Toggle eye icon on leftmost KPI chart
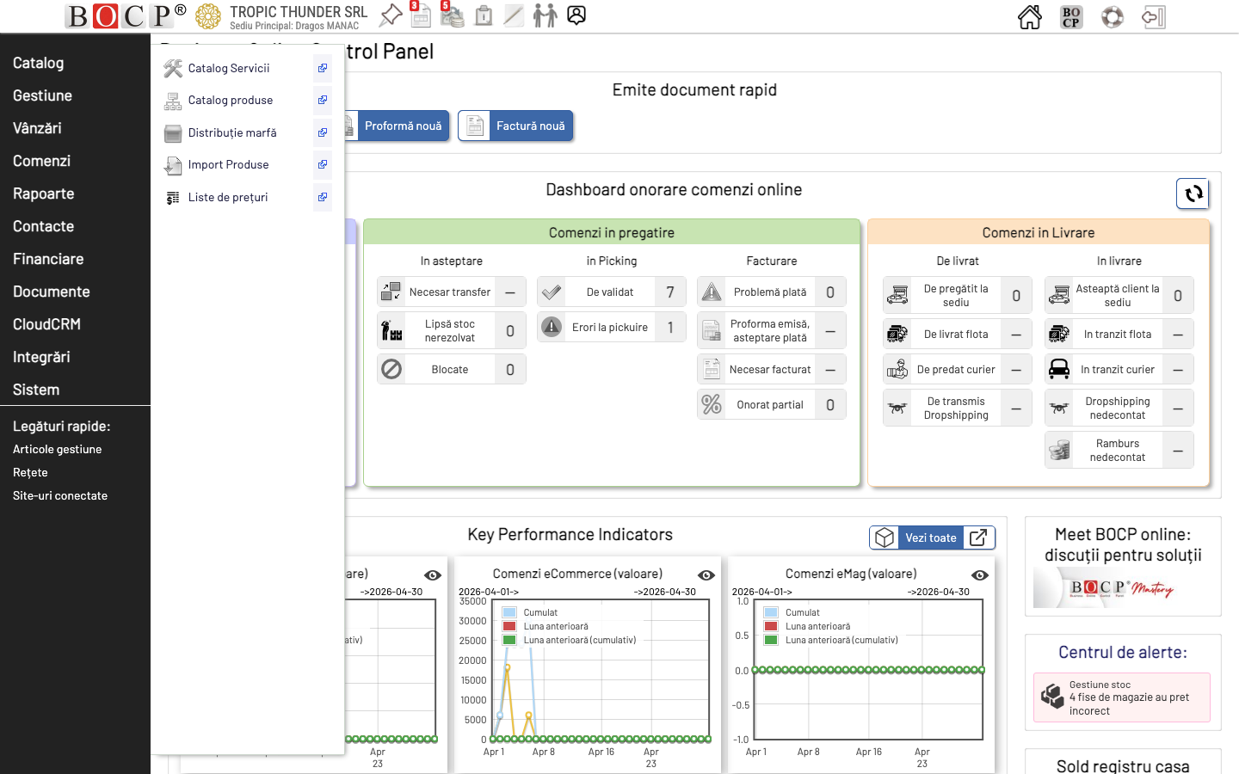This screenshot has height=774, width=1239. tap(433, 575)
